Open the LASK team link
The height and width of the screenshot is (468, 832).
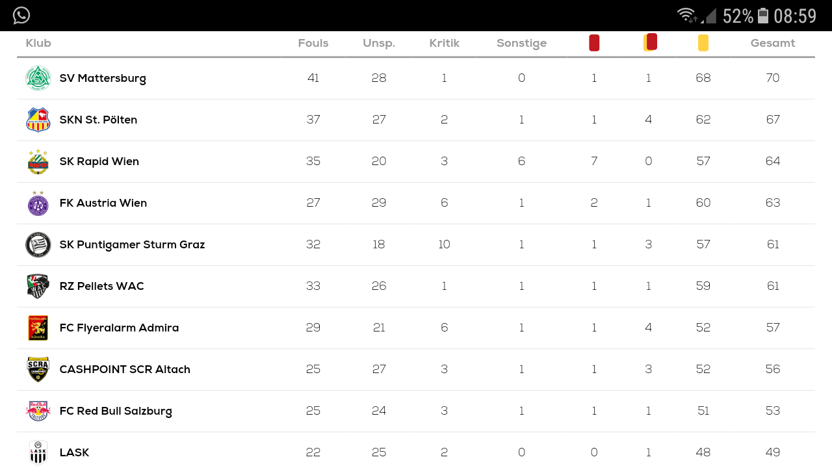74,452
